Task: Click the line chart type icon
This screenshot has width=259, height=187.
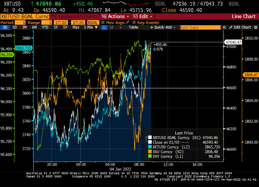Action: (x=104, y=28)
